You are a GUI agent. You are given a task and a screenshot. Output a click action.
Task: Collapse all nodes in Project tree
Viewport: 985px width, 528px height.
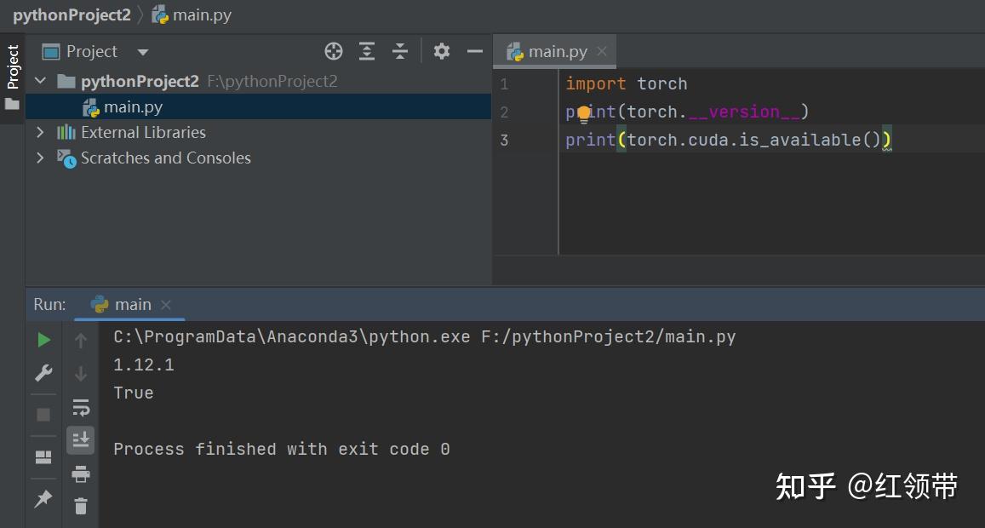[x=400, y=51]
